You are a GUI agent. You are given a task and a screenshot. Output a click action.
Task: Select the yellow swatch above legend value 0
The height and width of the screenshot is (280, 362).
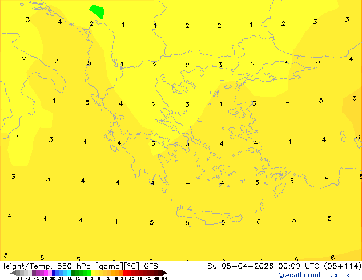(93, 273)
